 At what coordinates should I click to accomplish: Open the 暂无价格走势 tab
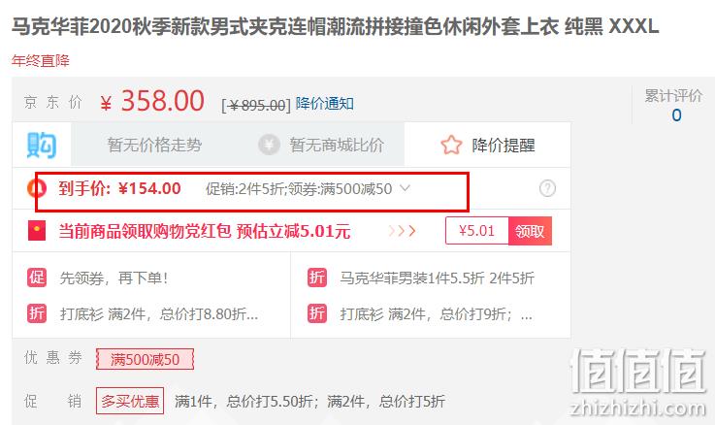(x=155, y=145)
